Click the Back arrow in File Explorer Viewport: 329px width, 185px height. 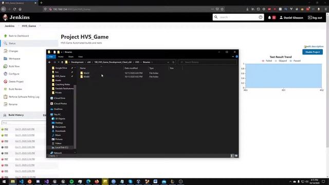tap(49, 62)
